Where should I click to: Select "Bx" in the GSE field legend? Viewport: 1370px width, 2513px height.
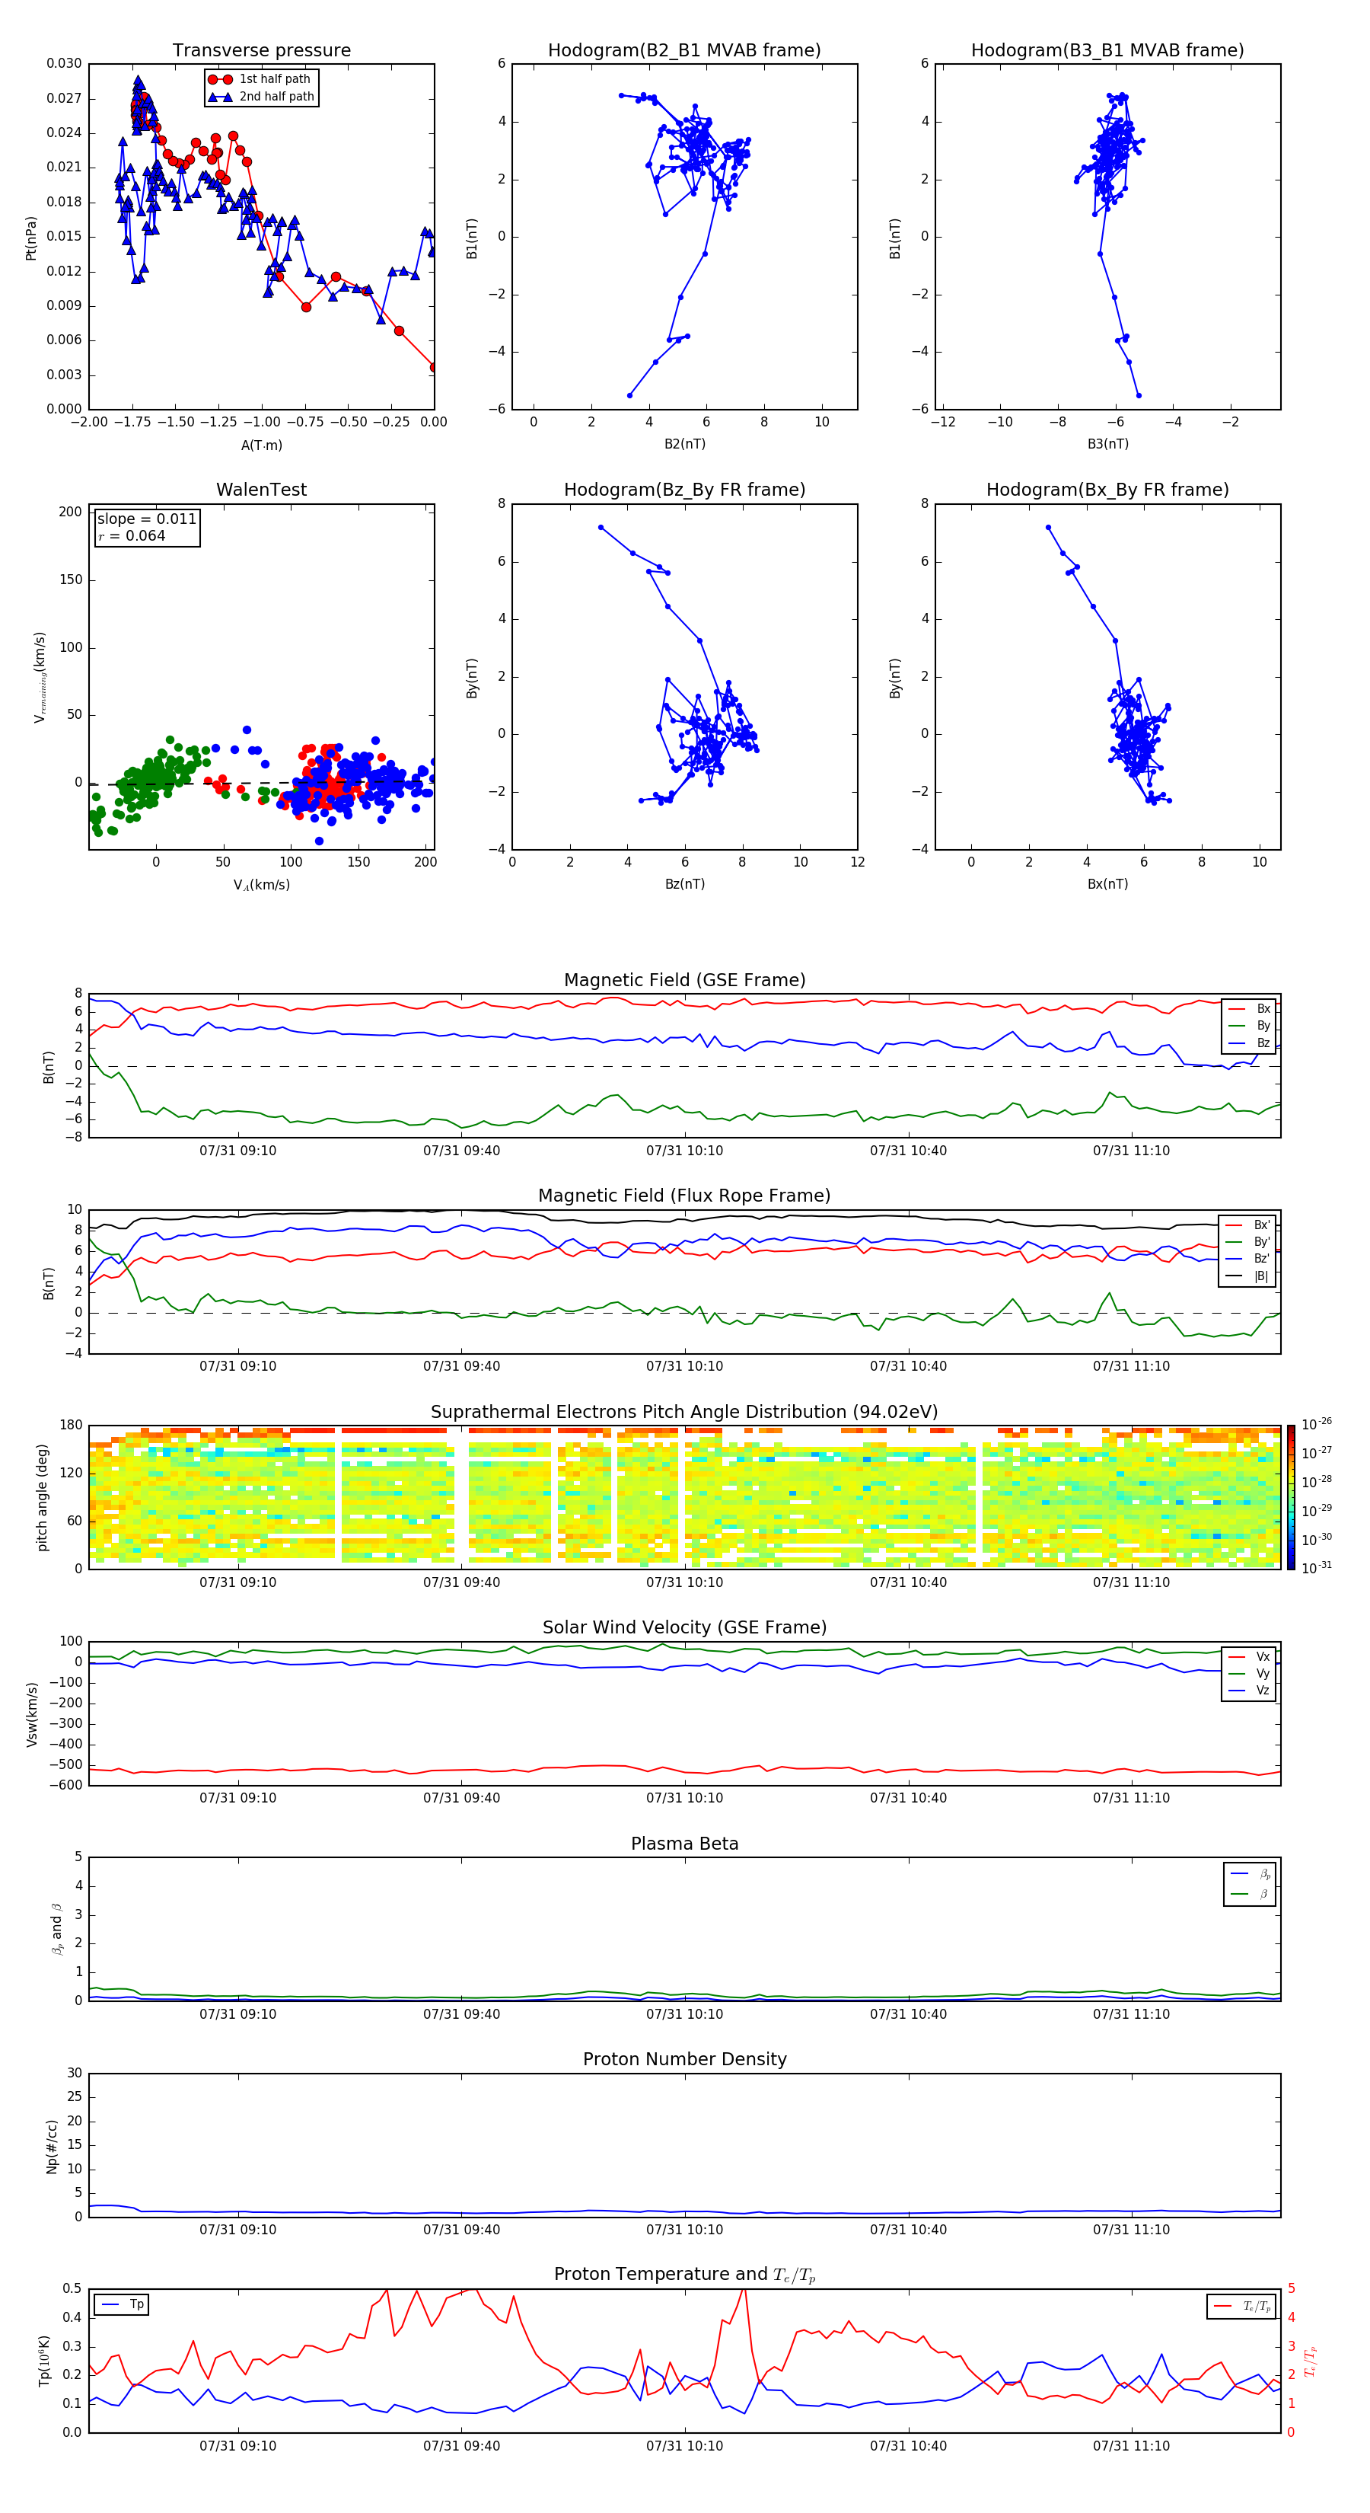click(1249, 1009)
